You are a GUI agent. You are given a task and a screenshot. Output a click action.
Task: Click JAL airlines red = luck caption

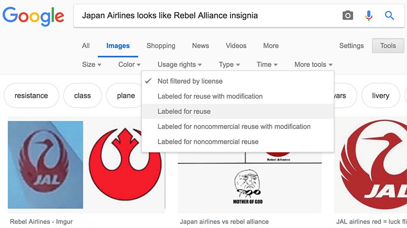pyautogui.click(x=371, y=222)
